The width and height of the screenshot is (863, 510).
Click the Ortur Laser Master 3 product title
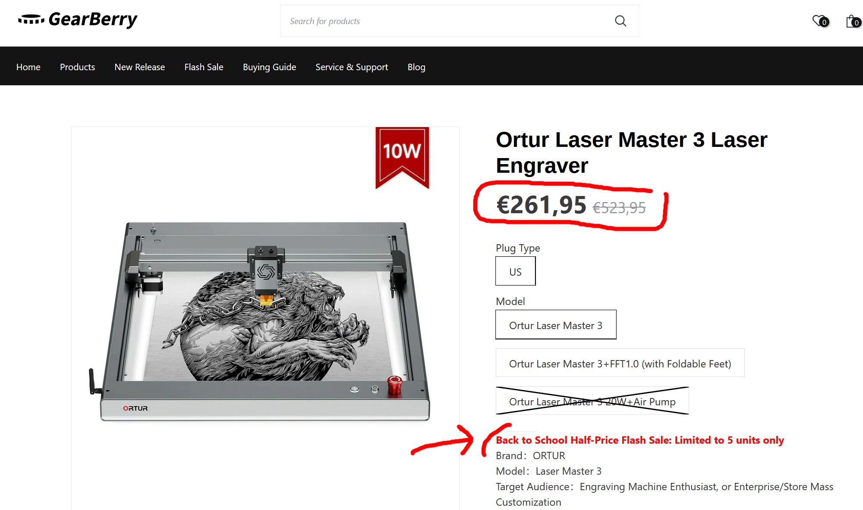point(631,152)
